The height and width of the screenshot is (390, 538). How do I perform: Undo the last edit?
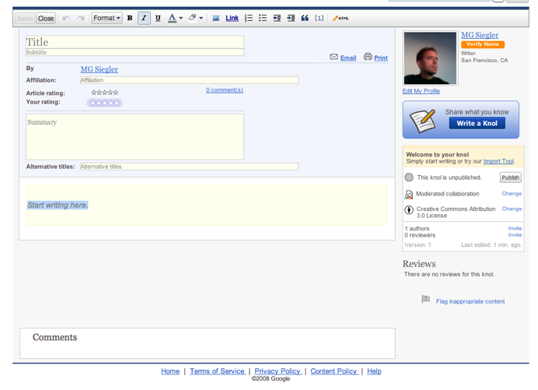point(66,18)
